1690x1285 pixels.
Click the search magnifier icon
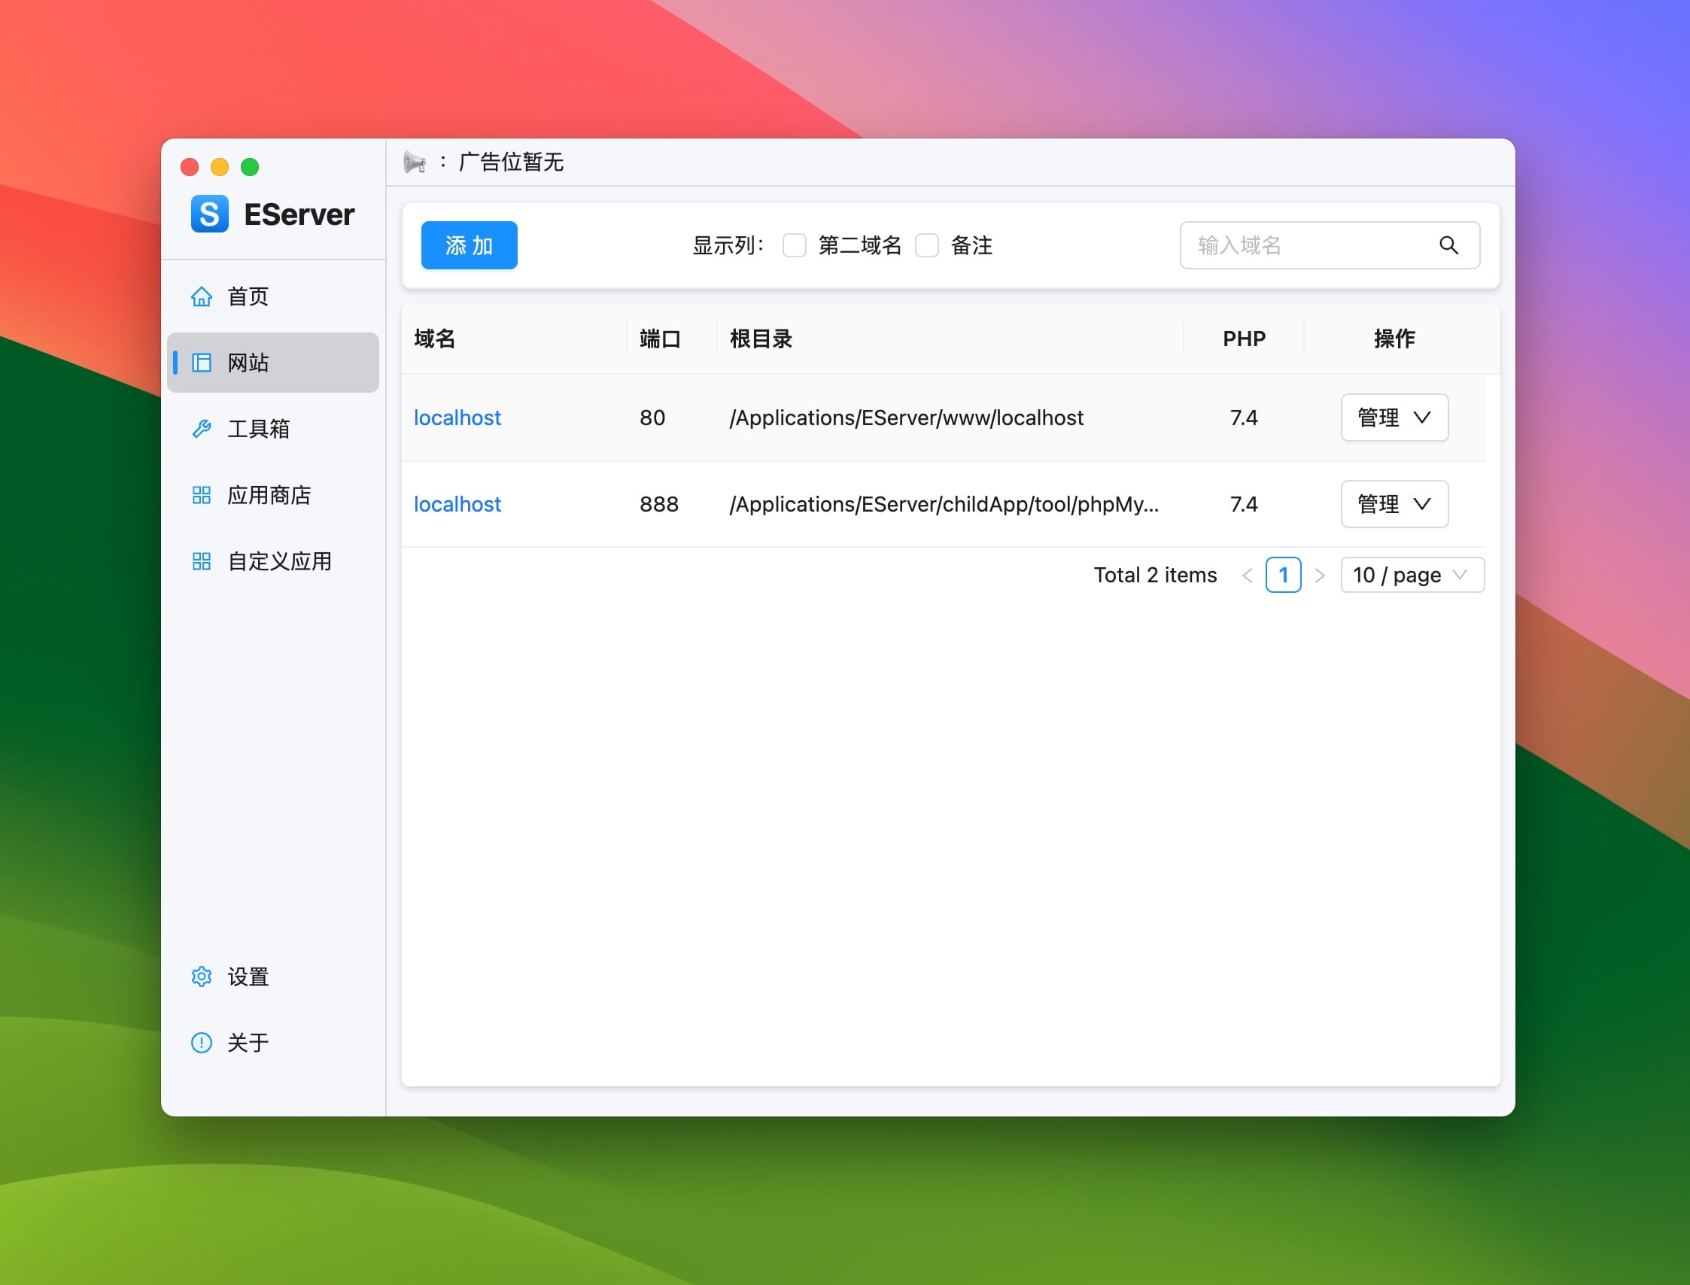(1448, 245)
